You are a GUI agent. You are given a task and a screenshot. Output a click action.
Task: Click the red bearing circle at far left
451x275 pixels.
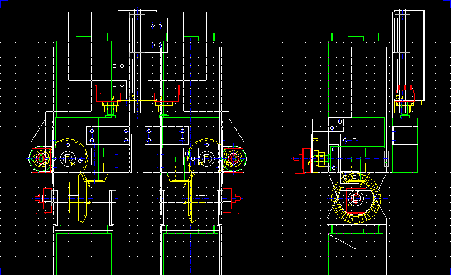(x=41, y=158)
